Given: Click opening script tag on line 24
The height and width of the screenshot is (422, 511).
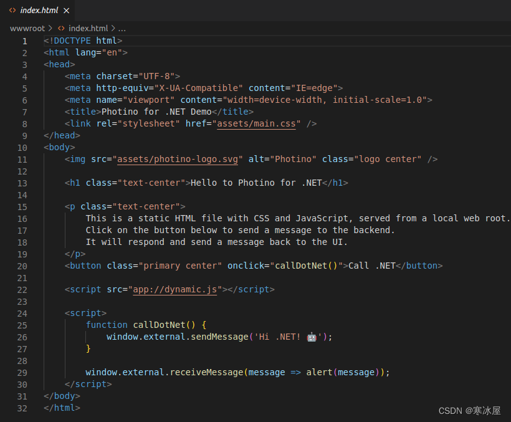Looking at the screenshot, I should coord(85,313).
